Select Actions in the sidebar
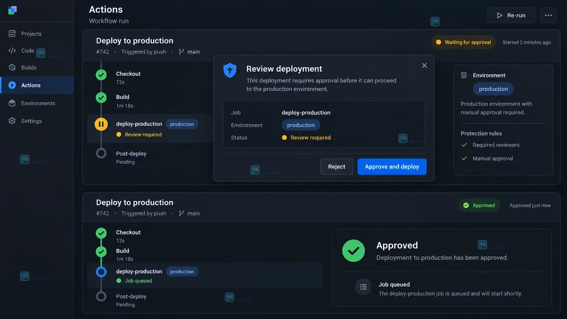The height and width of the screenshot is (319, 567). point(37,85)
